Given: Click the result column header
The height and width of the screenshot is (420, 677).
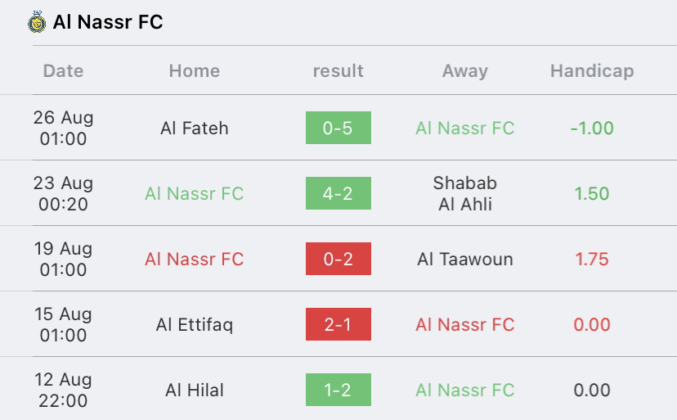Looking at the screenshot, I should point(338,71).
